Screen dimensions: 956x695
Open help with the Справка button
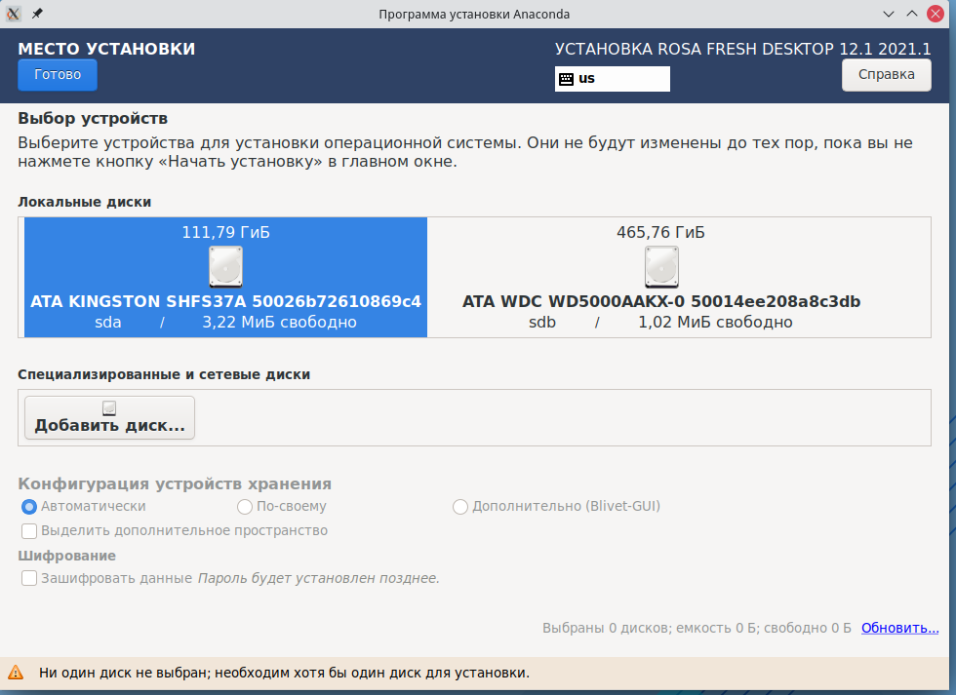coord(886,75)
